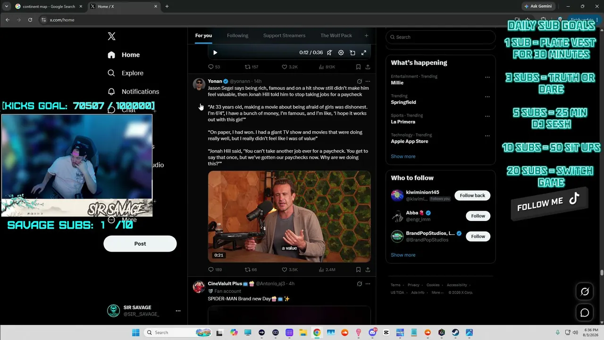Open the Chrome tab search dropdown
This screenshot has height=340, width=604.
6,7
